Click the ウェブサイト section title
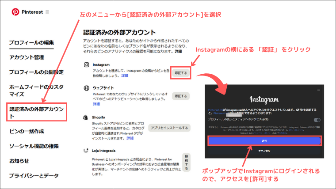The image size is (336, 189). pyautogui.click(x=103, y=88)
